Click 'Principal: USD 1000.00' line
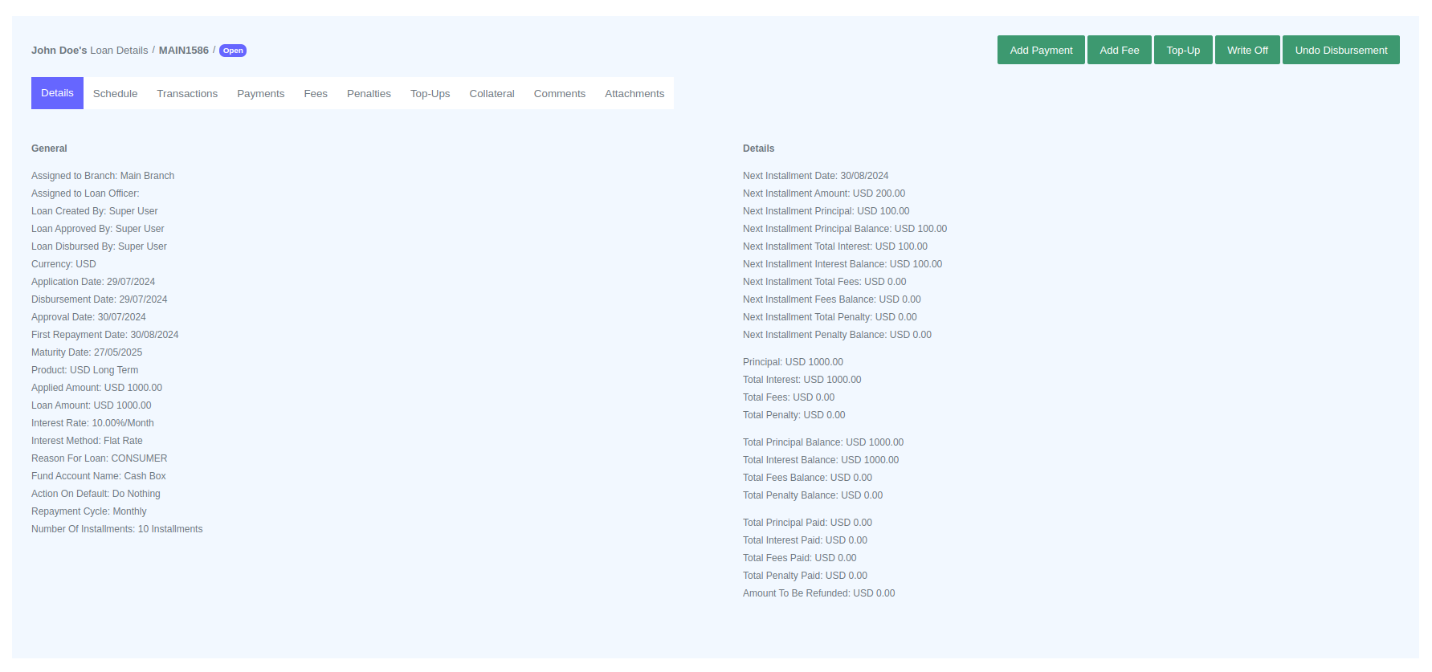Viewport: 1432px width, 672px height. tap(793, 362)
